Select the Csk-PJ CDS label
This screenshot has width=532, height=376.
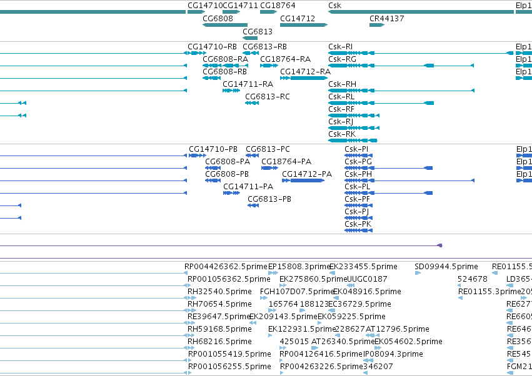(x=356, y=212)
